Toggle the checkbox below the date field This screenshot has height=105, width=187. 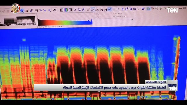coord(132,20)
